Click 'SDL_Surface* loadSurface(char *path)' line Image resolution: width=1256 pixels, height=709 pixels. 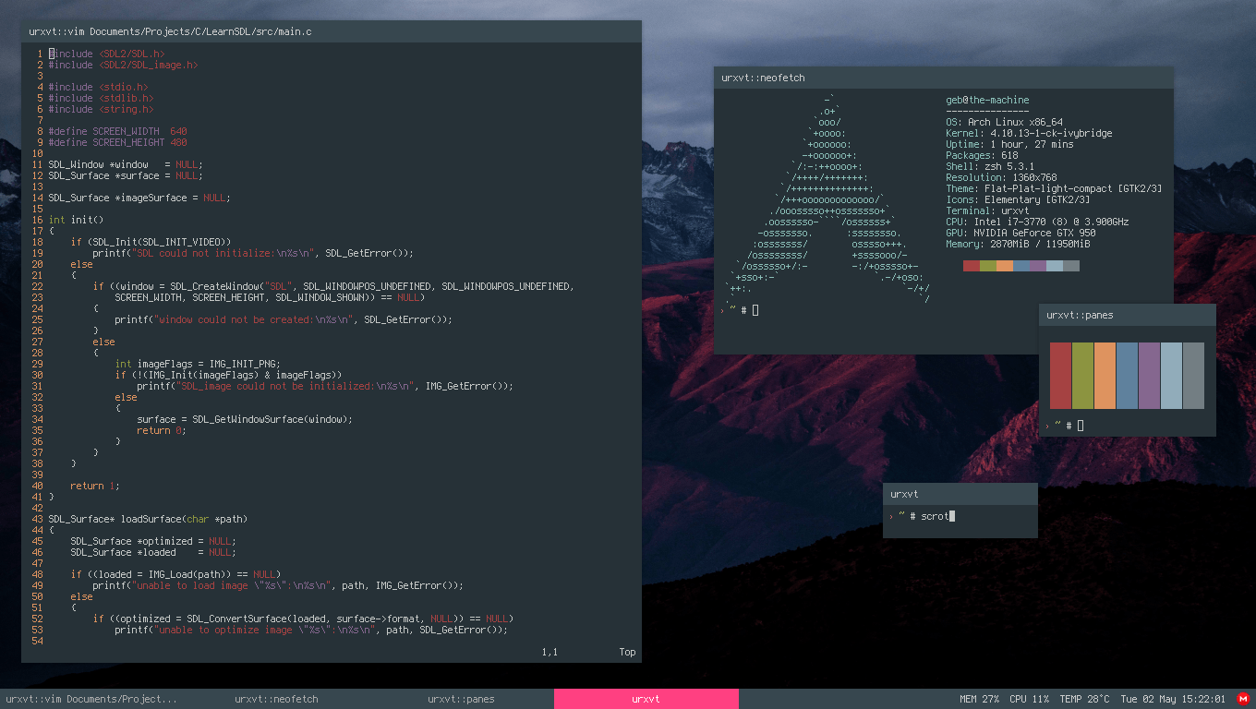tap(149, 519)
